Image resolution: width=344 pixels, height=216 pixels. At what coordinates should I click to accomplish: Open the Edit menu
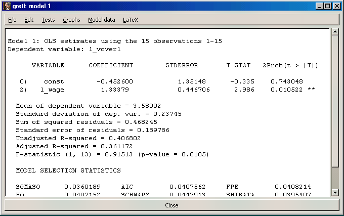click(x=29, y=20)
